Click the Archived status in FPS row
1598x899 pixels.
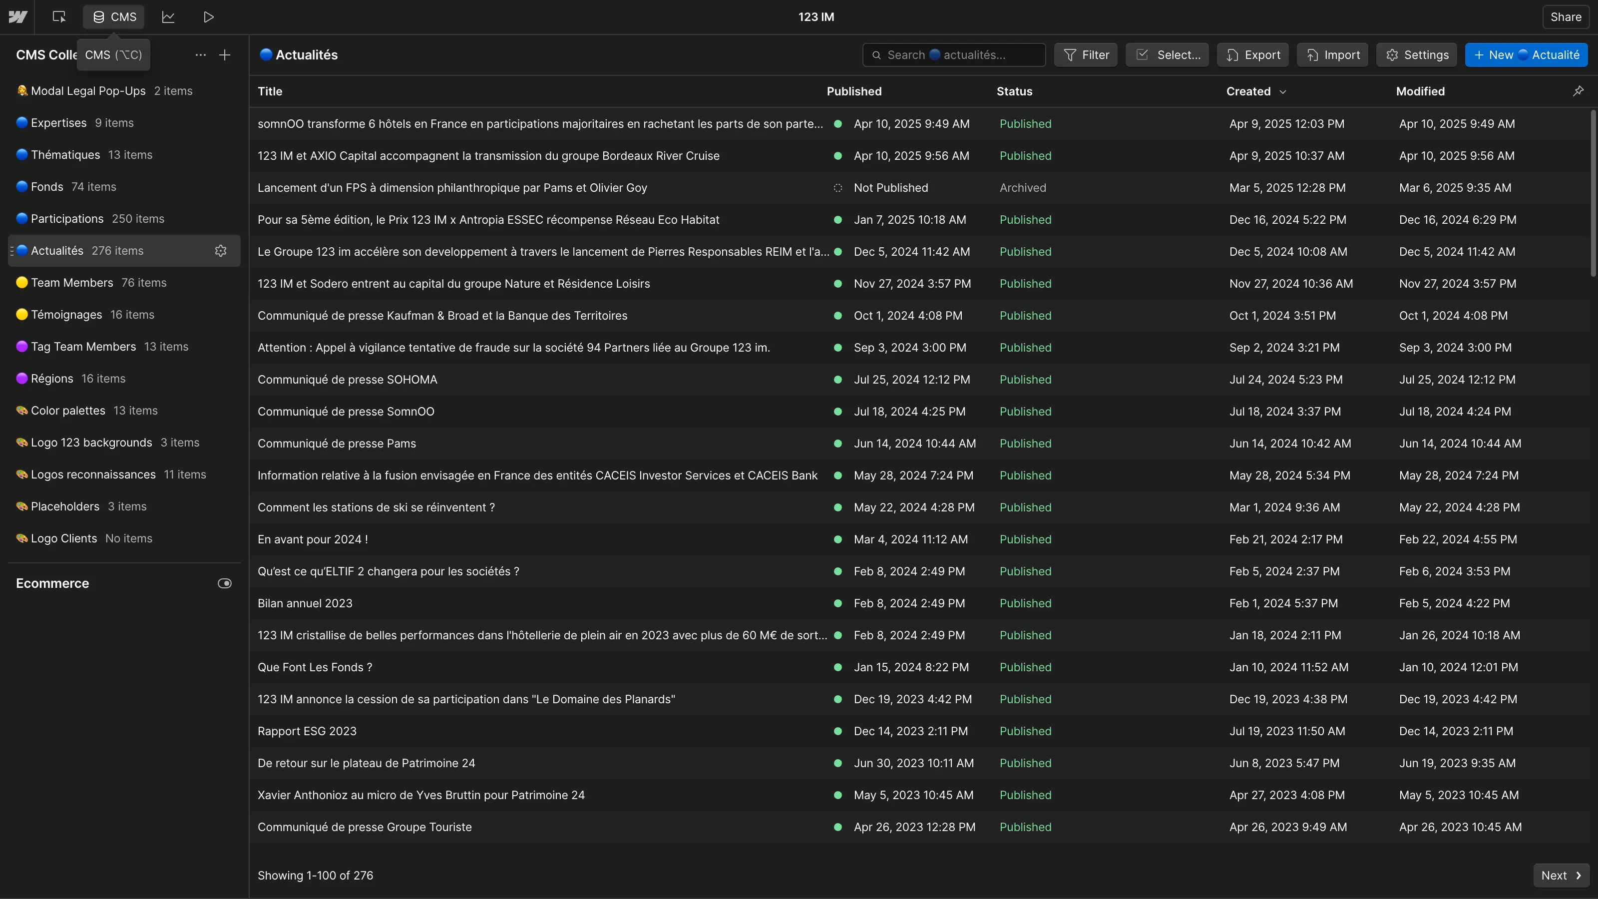(x=1022, y=187)
